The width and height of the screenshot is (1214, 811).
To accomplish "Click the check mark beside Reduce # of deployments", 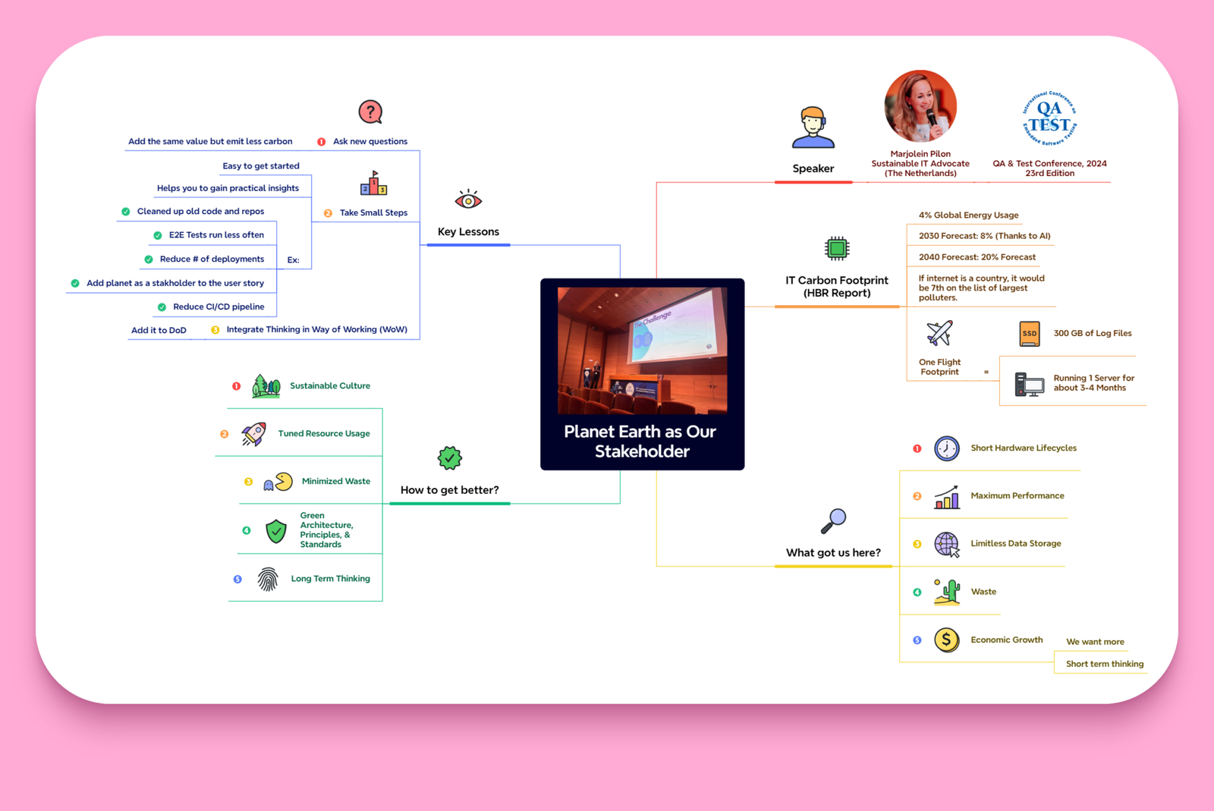I will tap(149, 259).
